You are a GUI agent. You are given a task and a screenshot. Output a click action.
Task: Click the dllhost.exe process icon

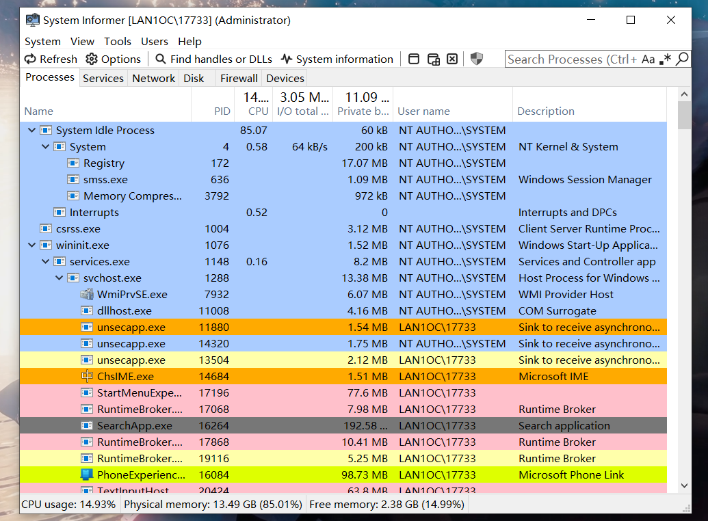tap(87, 311)
